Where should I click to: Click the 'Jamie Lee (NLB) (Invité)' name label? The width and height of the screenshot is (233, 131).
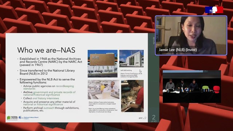click(178, 50)
